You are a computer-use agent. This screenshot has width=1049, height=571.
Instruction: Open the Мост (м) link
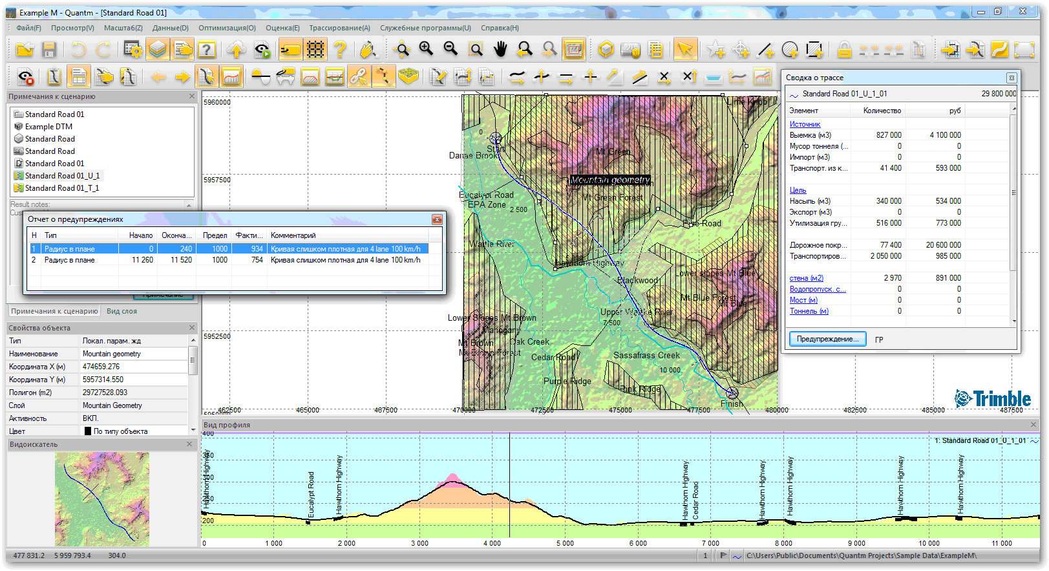click(x=803, y=300)
